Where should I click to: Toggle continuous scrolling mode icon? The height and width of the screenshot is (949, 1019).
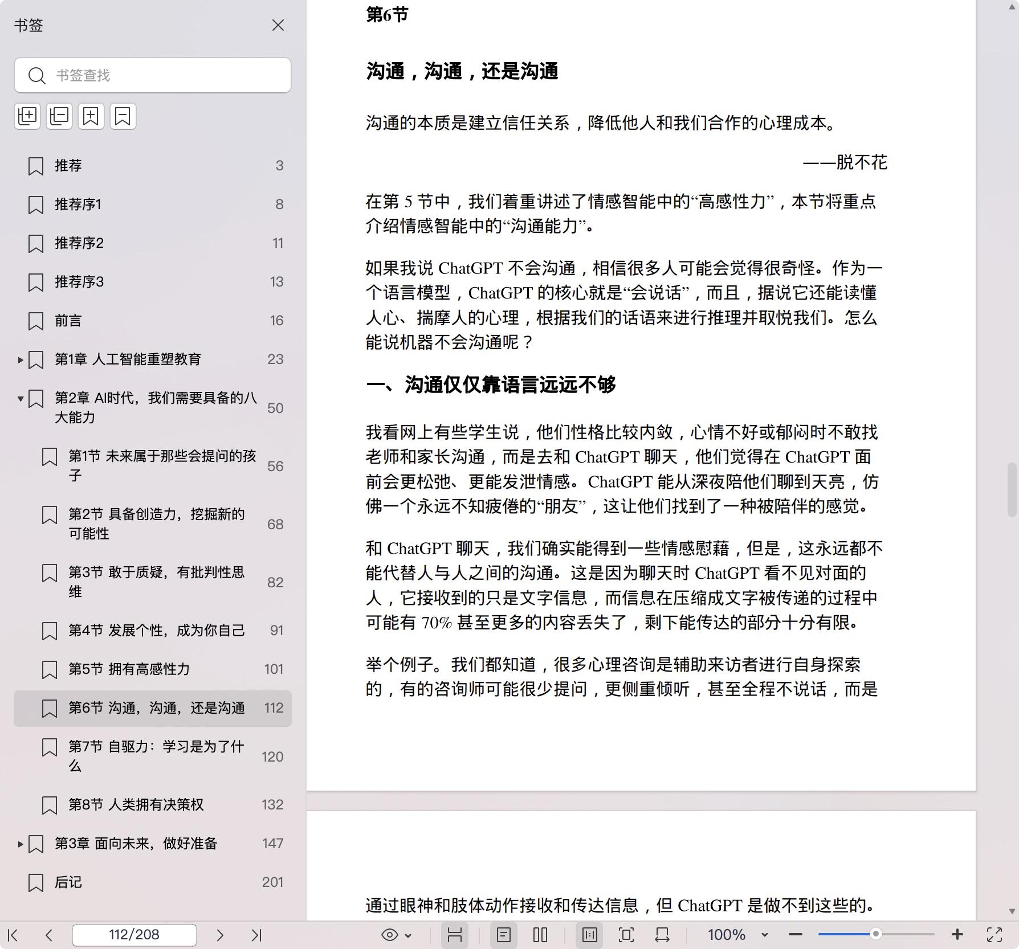(x=455, y=935)
